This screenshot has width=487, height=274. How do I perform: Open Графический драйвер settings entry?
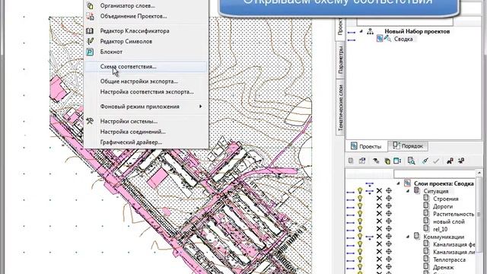coord(145,142)
